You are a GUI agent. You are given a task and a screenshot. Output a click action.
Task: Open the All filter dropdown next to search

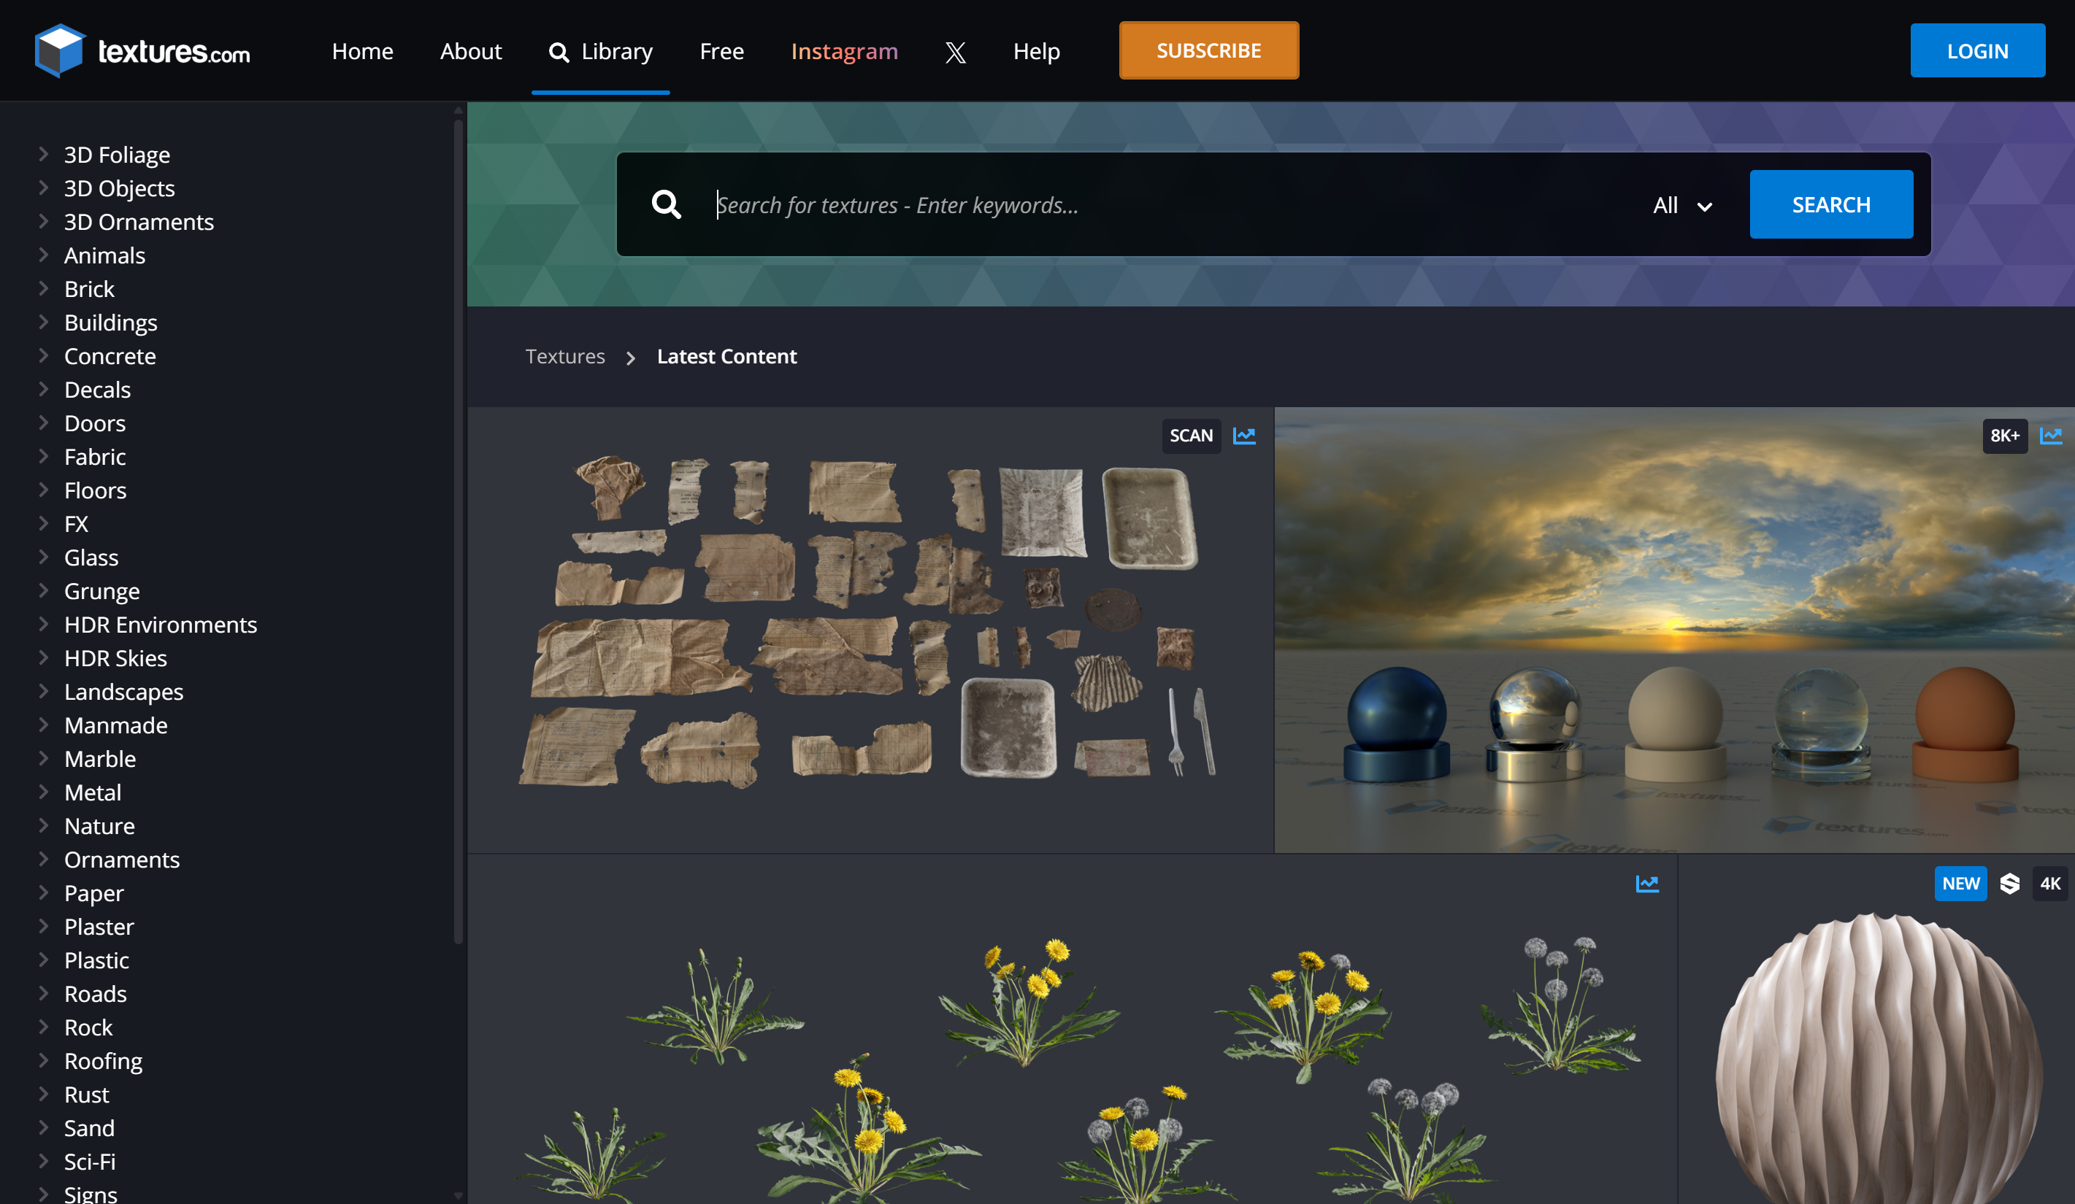click(1681, 205)
